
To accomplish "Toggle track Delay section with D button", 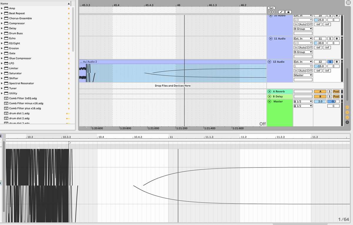I will 347,122.
